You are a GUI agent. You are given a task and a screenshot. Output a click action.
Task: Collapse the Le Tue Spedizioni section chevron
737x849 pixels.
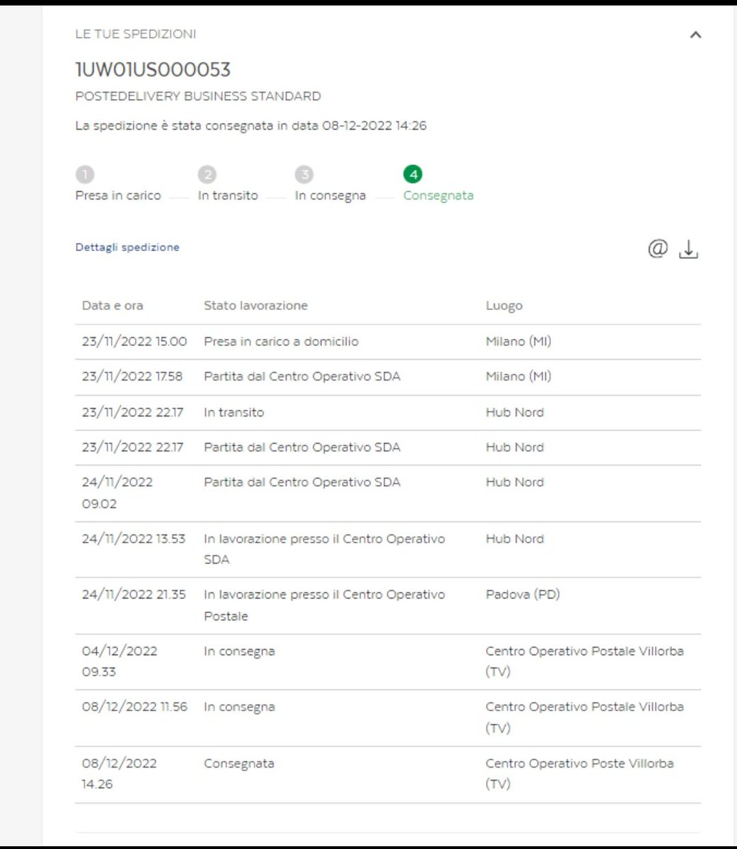695,35
